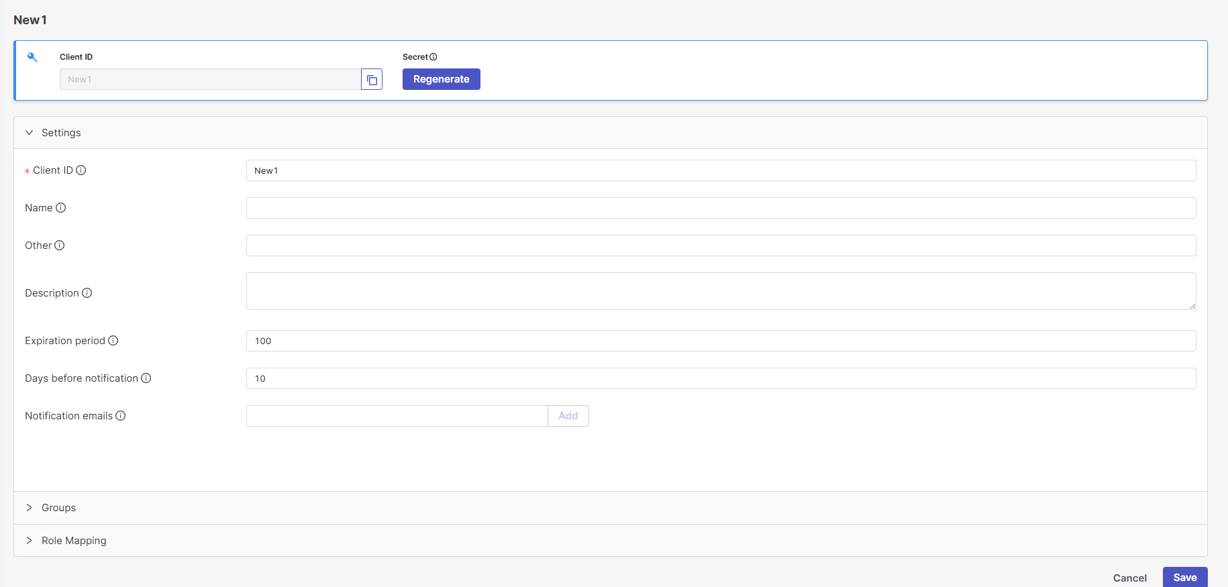Click the blue key icon
The image size is (1228, 587).
click(32, 57)
